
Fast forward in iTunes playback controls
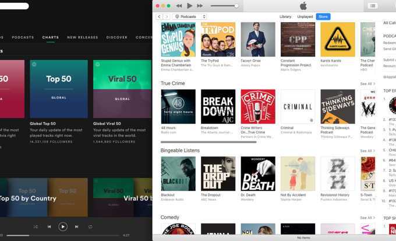point(200,6)
